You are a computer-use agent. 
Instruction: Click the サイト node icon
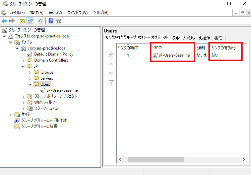(x=17, y=114)
